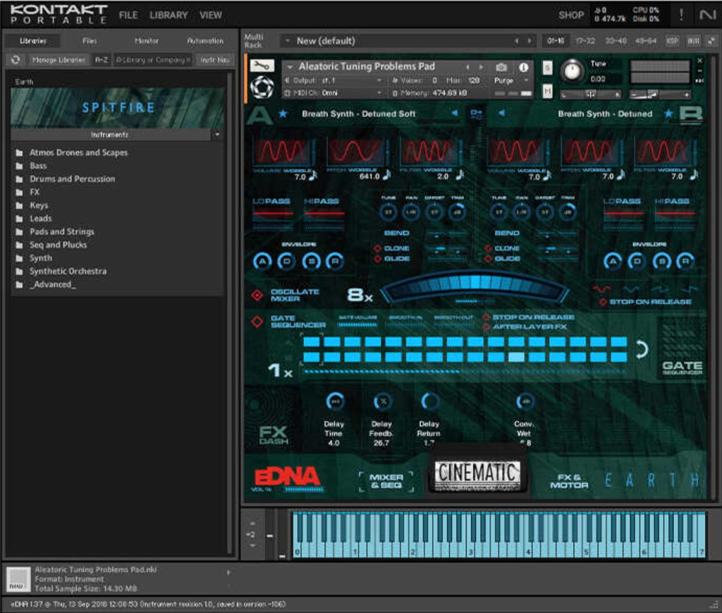This screenshot has height=613, width=722.
Task: Click the Instr Nav button
Action: (x=215, y=60)
